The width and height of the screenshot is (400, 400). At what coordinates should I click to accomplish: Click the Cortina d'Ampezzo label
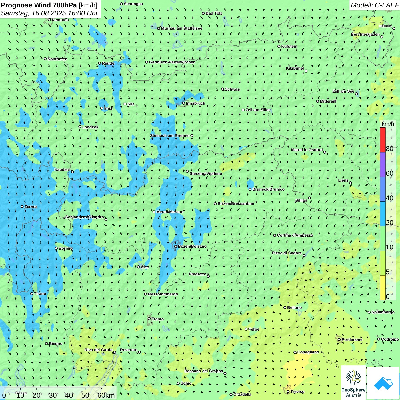click(x=295, y=235)
